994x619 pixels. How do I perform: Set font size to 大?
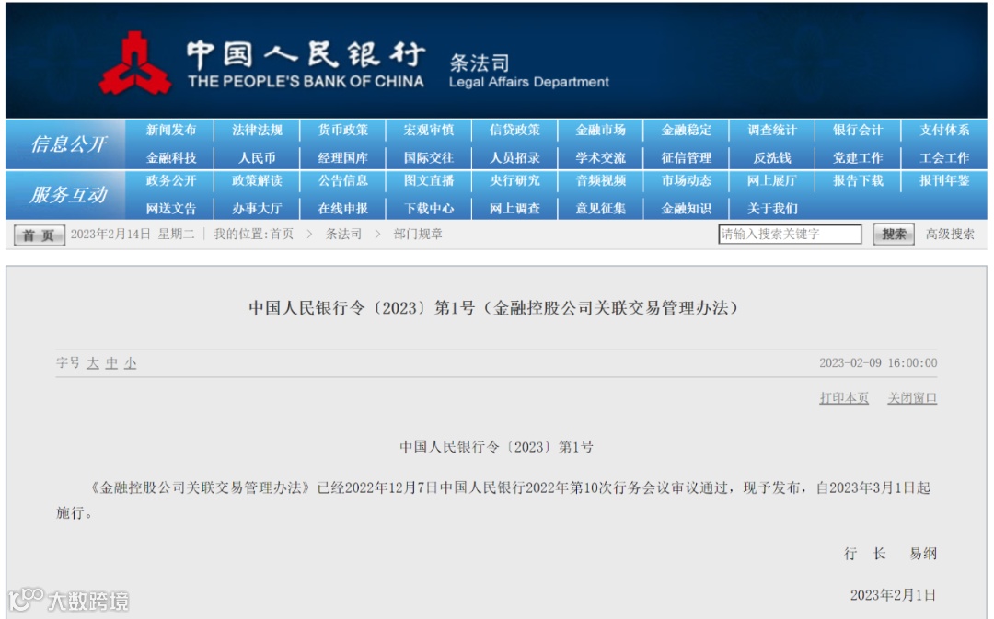[x=93, y=363]
